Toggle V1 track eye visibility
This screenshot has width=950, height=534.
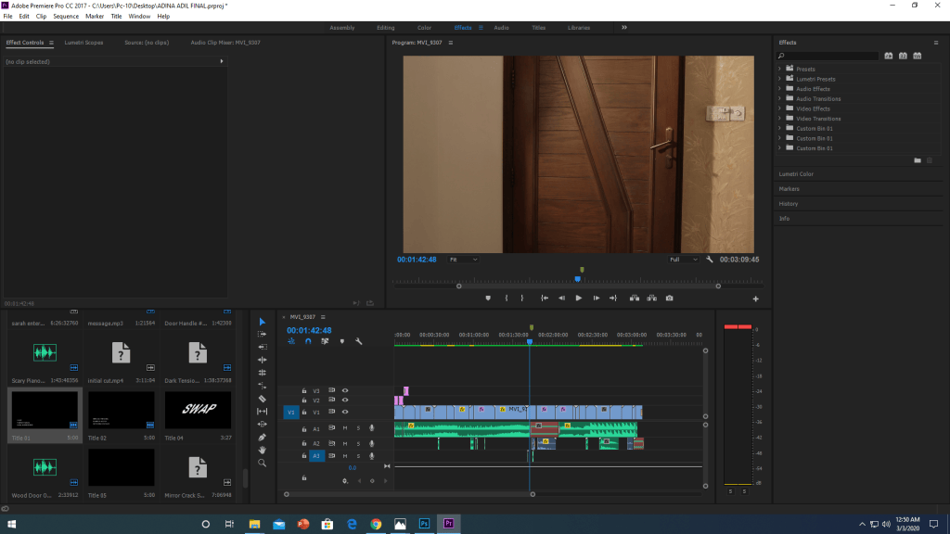[x=345, y=412]
